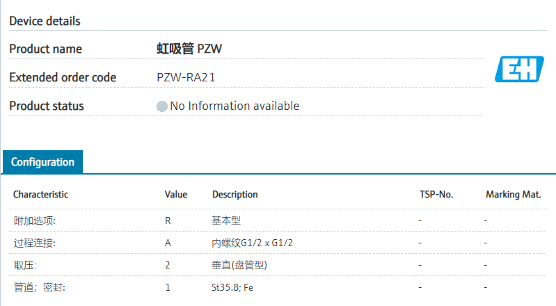Click the 垂直(盘管型) description cell
This screenshot has width=556, height=306.
239,265
